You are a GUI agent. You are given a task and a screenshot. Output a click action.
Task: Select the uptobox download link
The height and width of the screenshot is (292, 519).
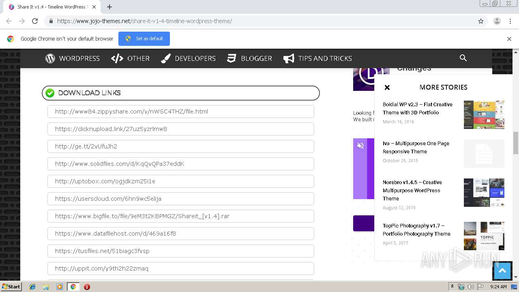(x=181, y=181)
